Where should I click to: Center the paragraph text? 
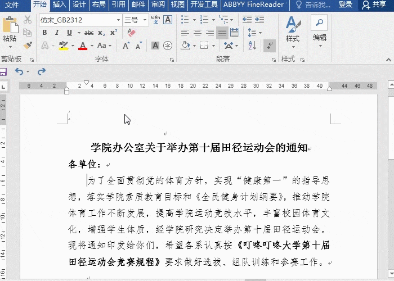(x=198, y=33)
